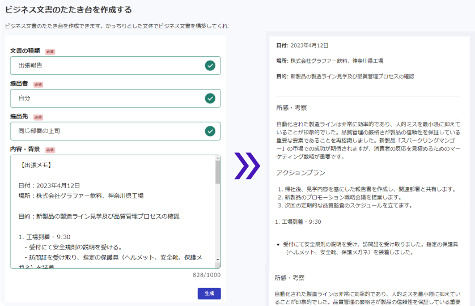Screen dimensions: 475x306
Task: Click the blue 生成 button
Action: click(x=209, y=294)
